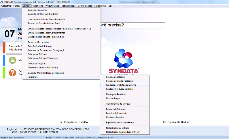
Task: Click the 07 calendar date tile
Action: pos(10,34)
